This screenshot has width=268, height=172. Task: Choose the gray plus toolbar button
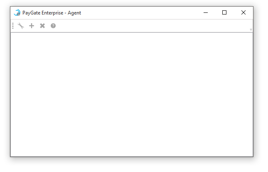tap(32, 26)
